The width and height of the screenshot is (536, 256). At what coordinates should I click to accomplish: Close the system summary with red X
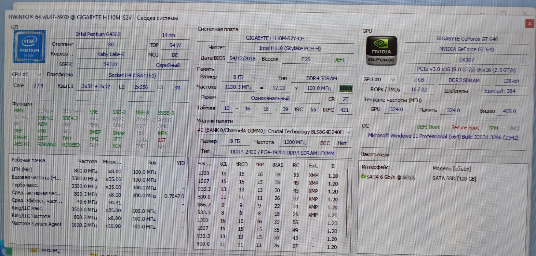click(529, 24)
